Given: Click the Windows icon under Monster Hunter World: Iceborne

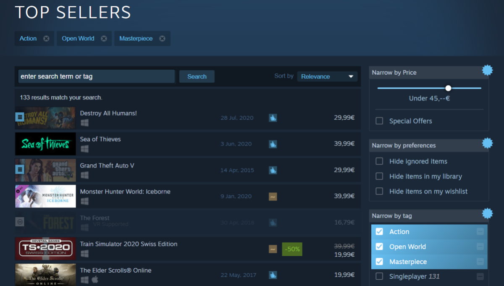Looking at the screenshot, I should tap(84, 201).
